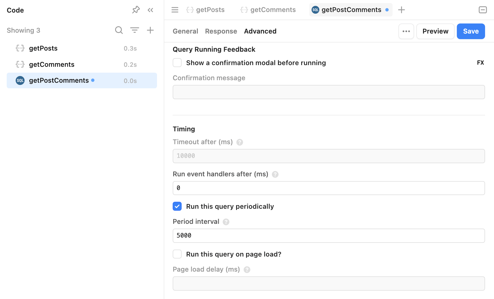Add a new query with sidebar plus

pyautogui.click(x=150, y=30)
